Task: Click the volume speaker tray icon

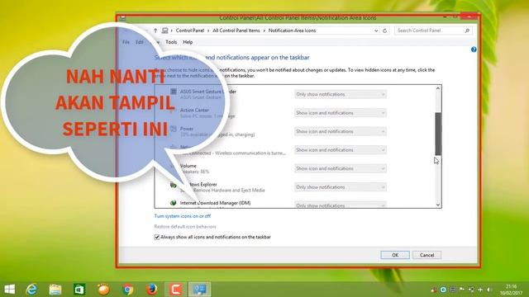Action: [488, 290]
